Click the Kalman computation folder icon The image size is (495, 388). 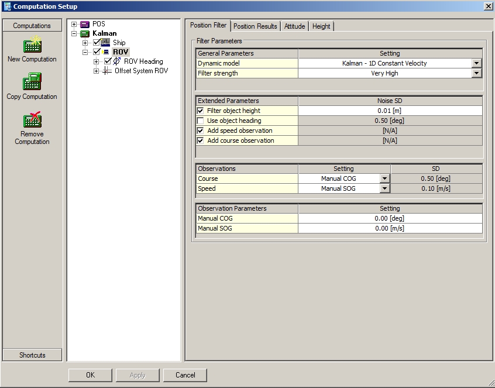[85, 33]
